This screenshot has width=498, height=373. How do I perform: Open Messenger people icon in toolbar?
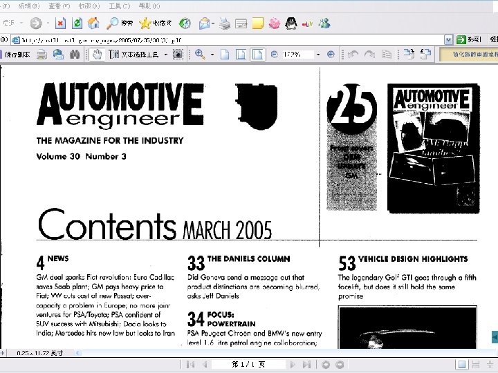click(x=324, y=23)
